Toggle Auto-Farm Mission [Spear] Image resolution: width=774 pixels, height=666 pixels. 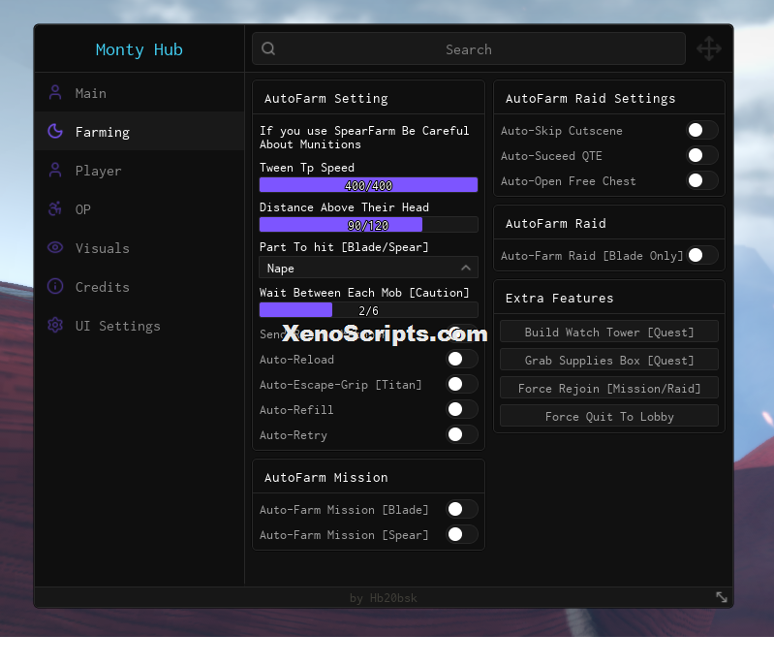click(x=461, y=534)
